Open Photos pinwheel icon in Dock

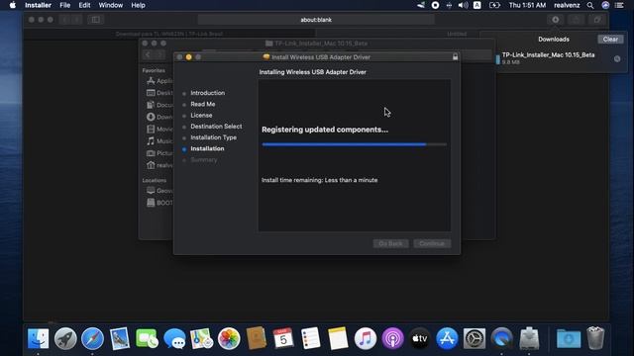click(229, 338)
